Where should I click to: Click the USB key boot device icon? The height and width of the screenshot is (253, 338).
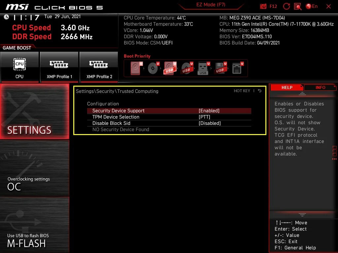(x=203, y=68)
